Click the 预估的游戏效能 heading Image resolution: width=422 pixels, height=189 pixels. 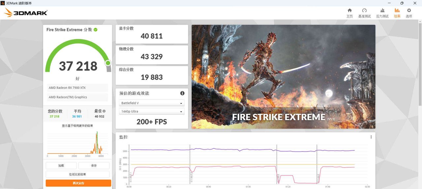(134, 93)
